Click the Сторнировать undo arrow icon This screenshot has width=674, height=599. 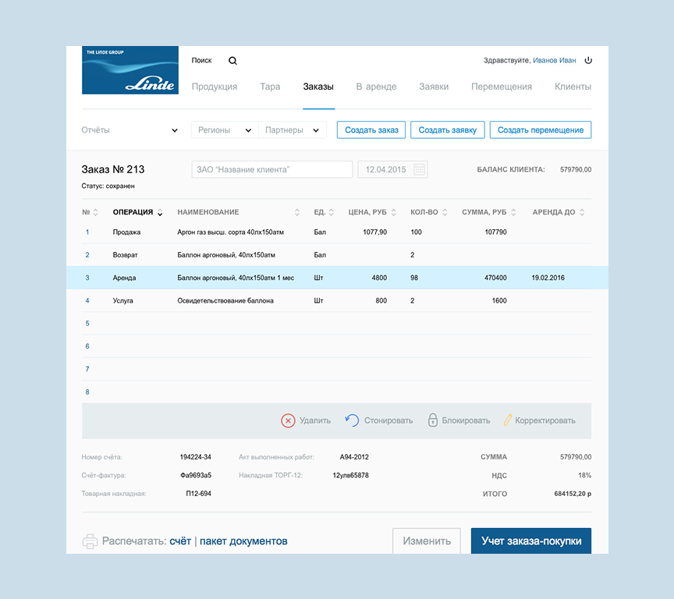[352, 420]
